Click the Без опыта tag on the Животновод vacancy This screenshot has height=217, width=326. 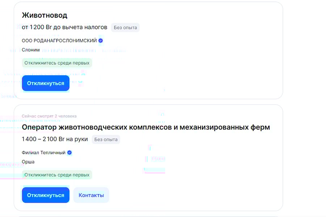tap(125, 27)
